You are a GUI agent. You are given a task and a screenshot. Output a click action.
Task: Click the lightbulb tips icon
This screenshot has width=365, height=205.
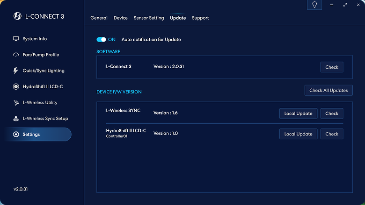314,5
